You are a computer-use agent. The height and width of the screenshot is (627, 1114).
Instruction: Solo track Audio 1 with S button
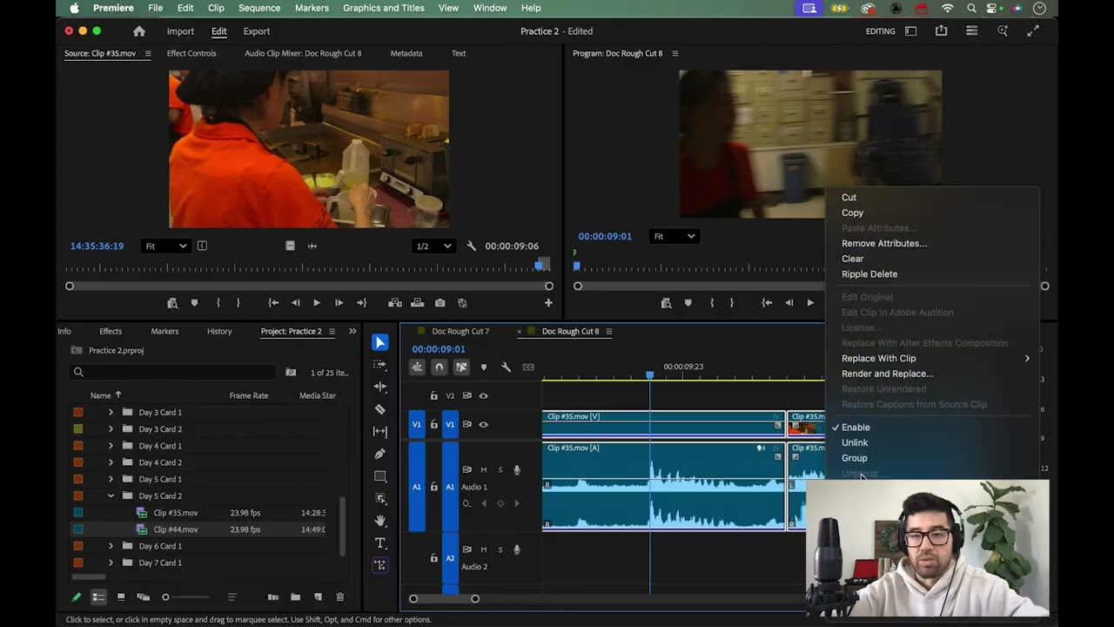[x=500, y=470]
